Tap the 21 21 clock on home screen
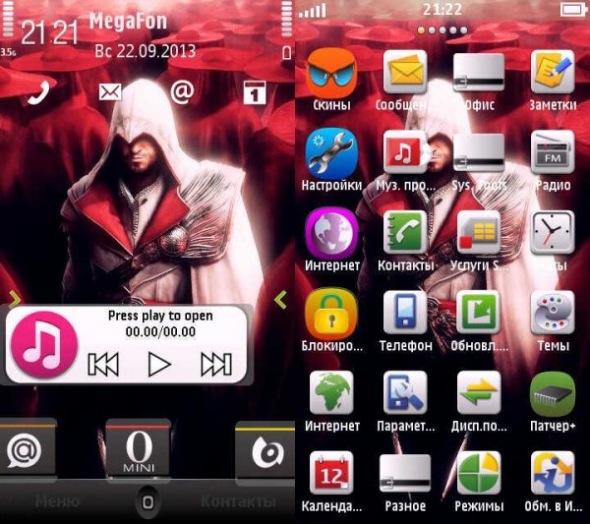This screenshot has width=590, height=524. pyautogui.click(x=49, y=33)
